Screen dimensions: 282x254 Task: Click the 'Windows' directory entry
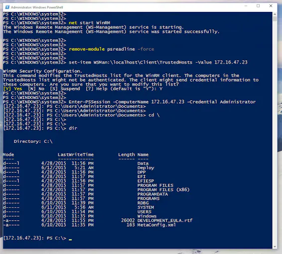coord(147,216)
